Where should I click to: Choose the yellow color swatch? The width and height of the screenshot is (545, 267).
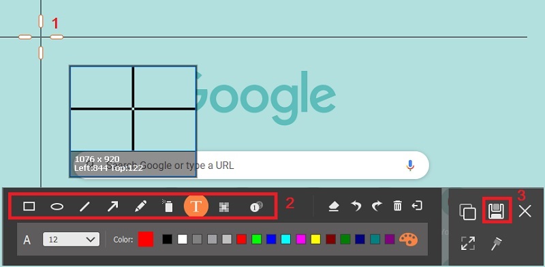315,239
